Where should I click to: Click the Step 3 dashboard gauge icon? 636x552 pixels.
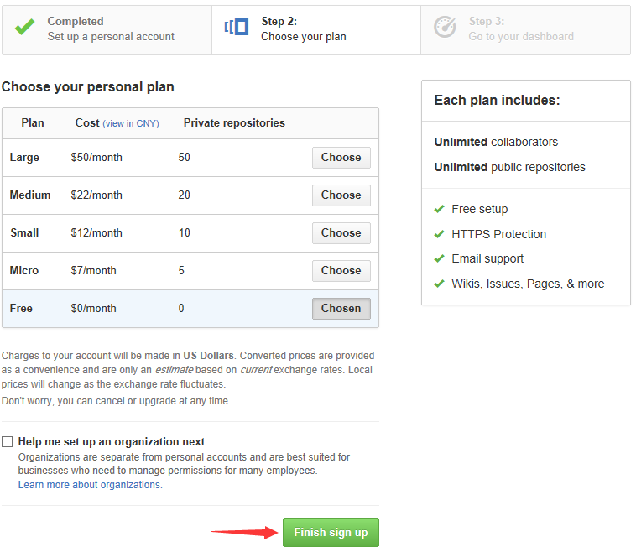coord(445,27)
